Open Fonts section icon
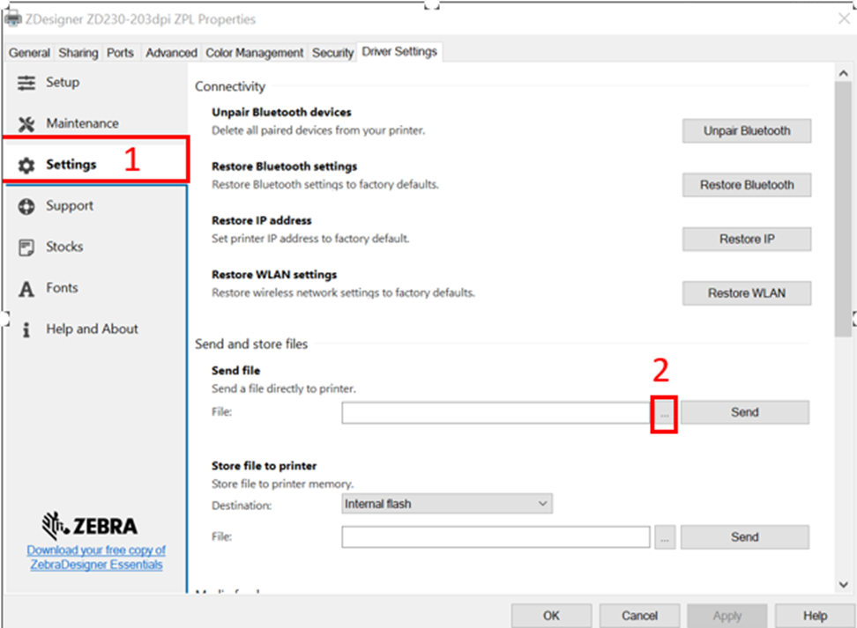 pyautogui.click(x=26, y=289)
